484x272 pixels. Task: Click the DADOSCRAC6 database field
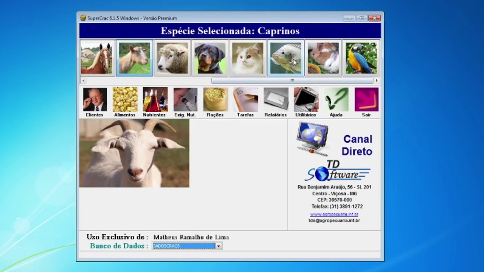[x=183, y=246]
